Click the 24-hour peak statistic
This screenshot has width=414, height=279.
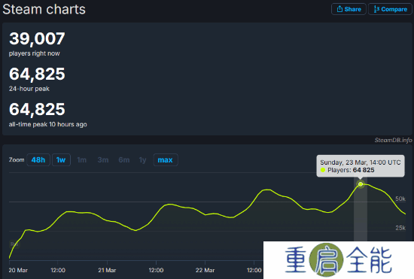point(37,79)
